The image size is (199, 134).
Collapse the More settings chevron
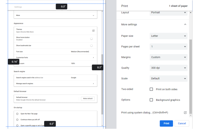tap(185, 24)
